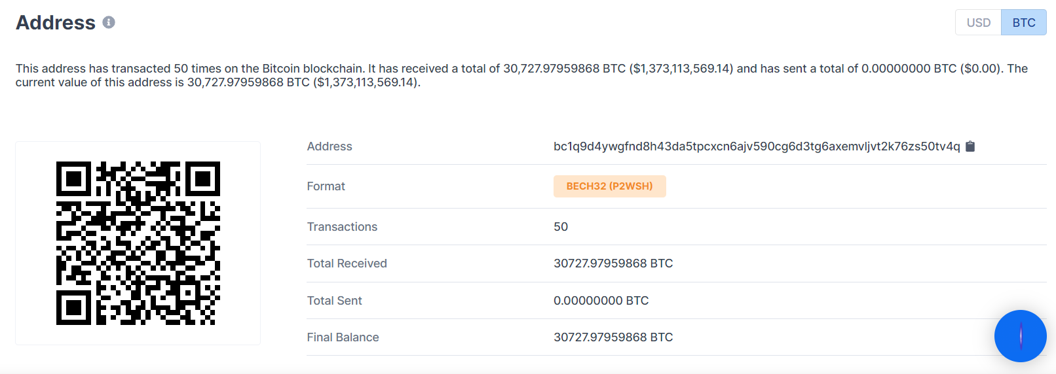Click the Address row label in table
This screenshot has height=374, width=1056.
(330, 146)
